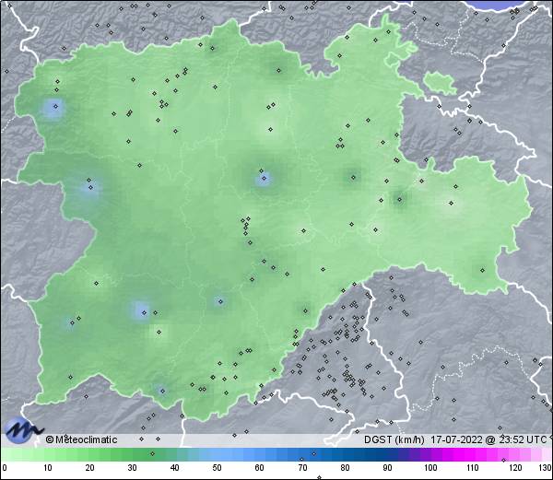Click the blue gust hotspot in northwest corner
Viewport: 553px width, 480px height.
coord(54,109)
